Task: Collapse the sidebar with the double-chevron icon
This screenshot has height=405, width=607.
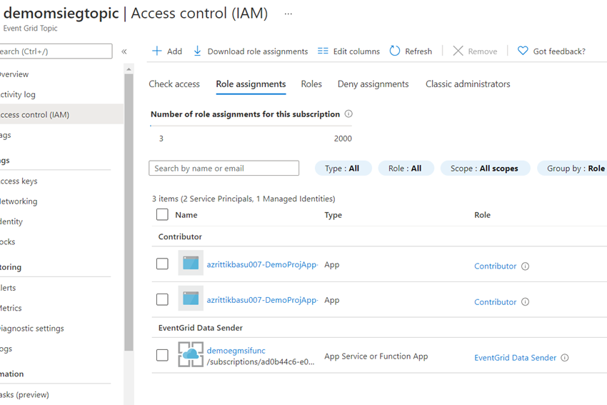Action: (x=124, y=51)
